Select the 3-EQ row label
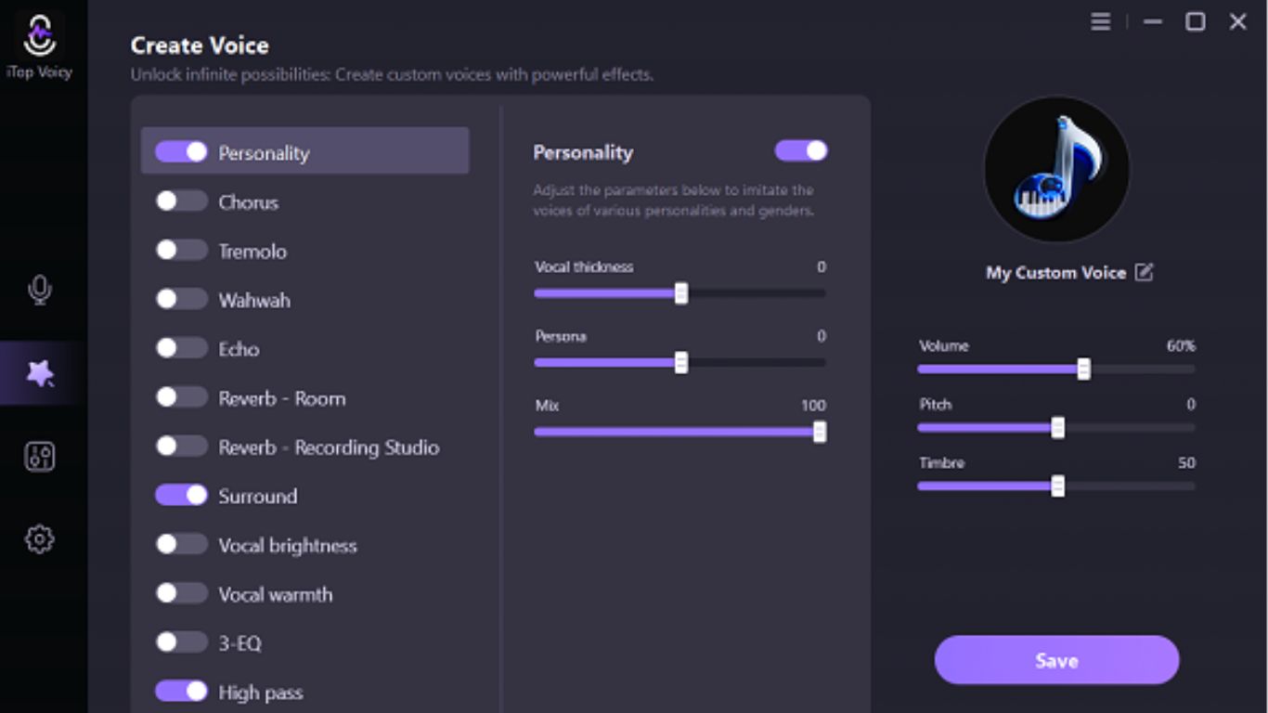 click(x=240, y=643)
